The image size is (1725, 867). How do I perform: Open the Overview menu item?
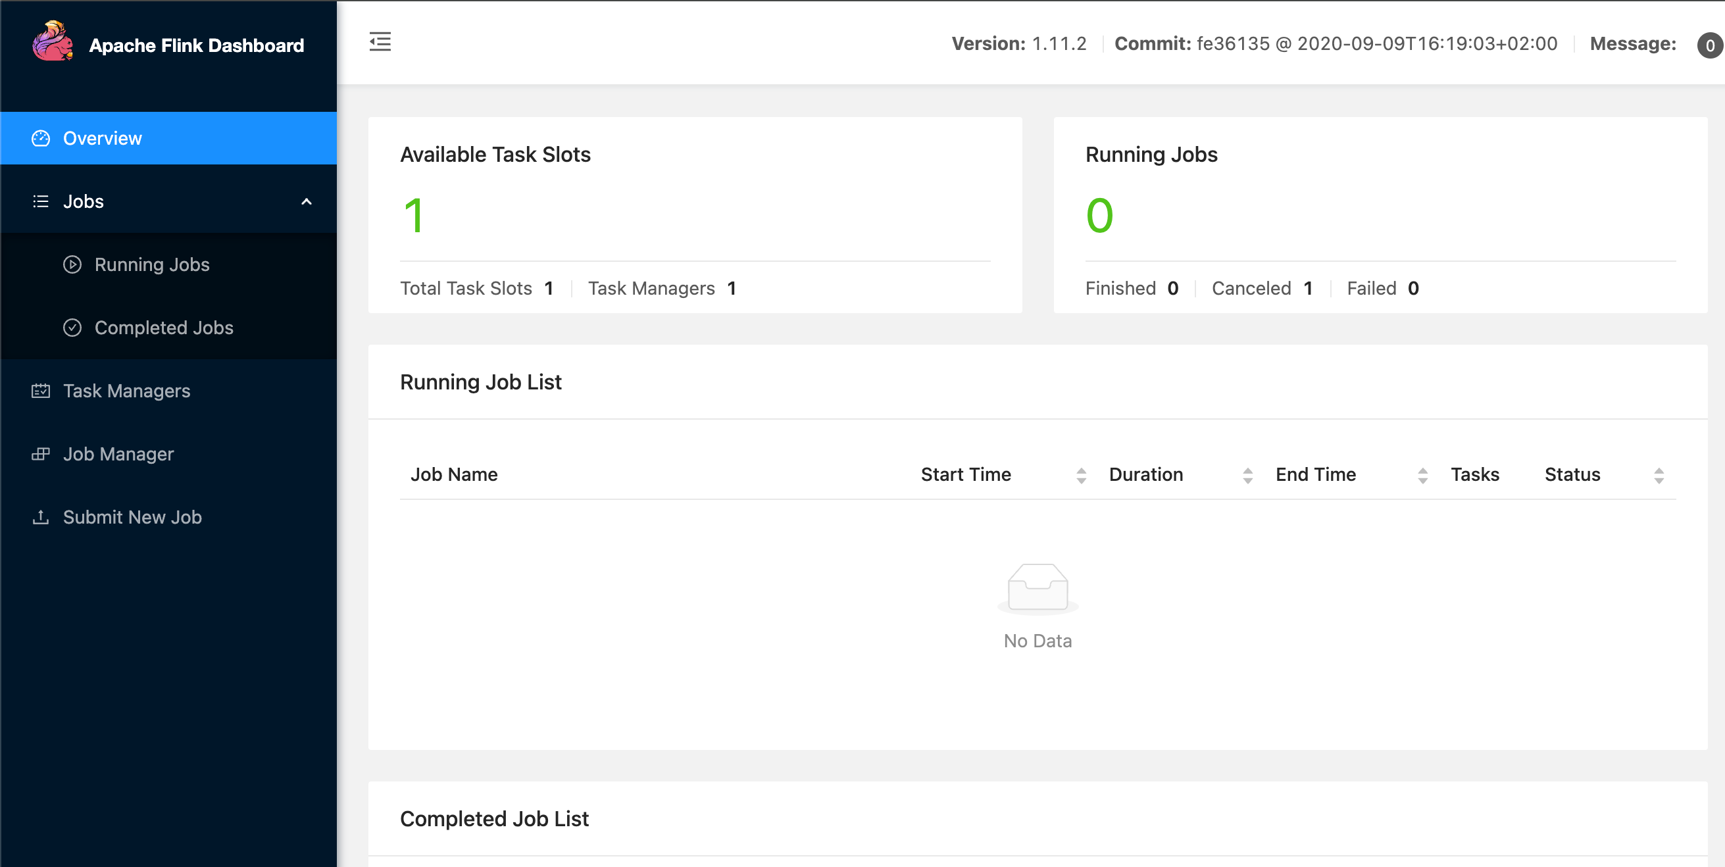tap(103, 139)
